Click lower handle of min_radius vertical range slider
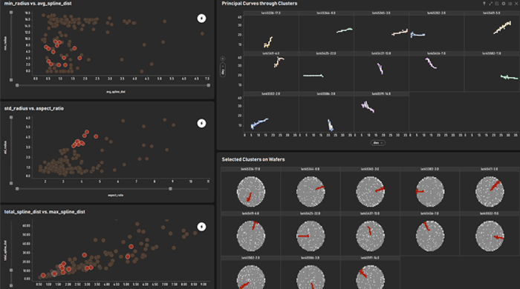This screenshot has height=289, width=520. [x=11, y=80]
